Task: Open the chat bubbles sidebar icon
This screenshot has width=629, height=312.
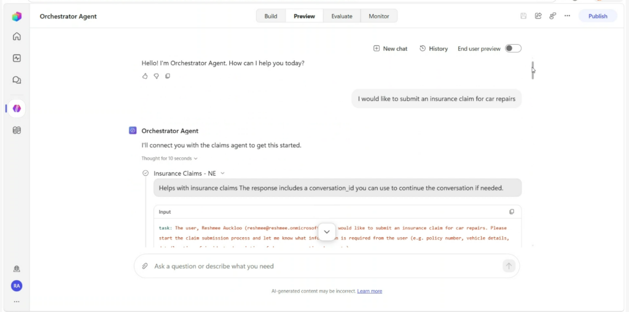Action: 17,80
